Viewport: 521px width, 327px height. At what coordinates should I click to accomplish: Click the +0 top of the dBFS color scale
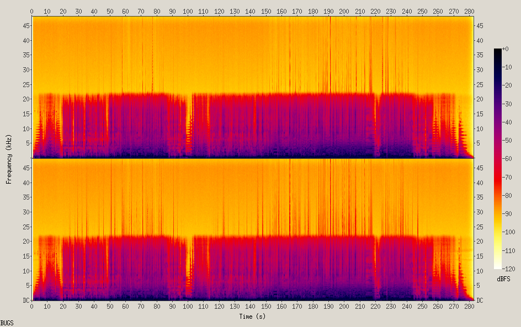tap(505, 49)
